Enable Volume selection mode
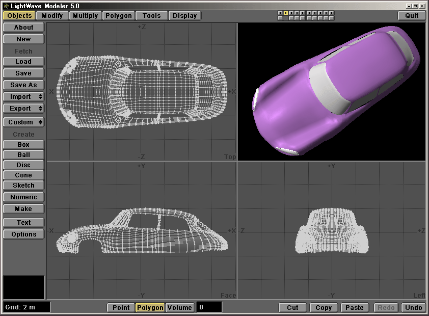This screenshot has width=429, height=316. tap(180, 307)
